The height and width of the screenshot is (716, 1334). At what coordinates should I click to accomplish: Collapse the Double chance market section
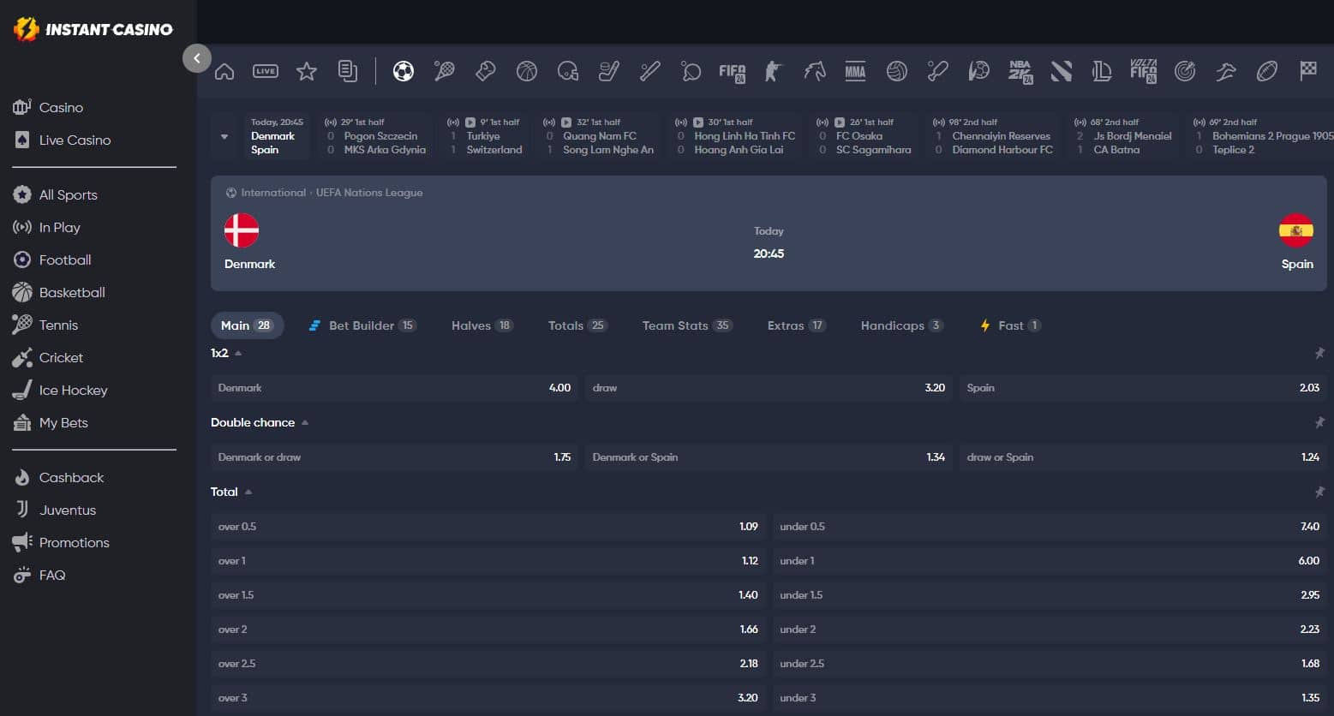tap(305, 422)
